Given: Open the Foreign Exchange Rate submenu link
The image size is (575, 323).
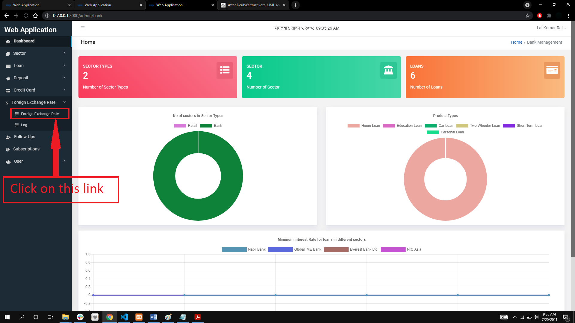Looking at the screenshot, I should point(40,114).
